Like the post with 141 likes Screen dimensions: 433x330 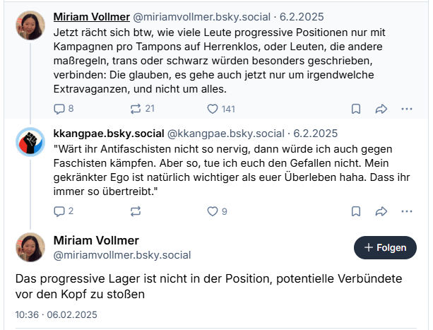coord(212,108)
